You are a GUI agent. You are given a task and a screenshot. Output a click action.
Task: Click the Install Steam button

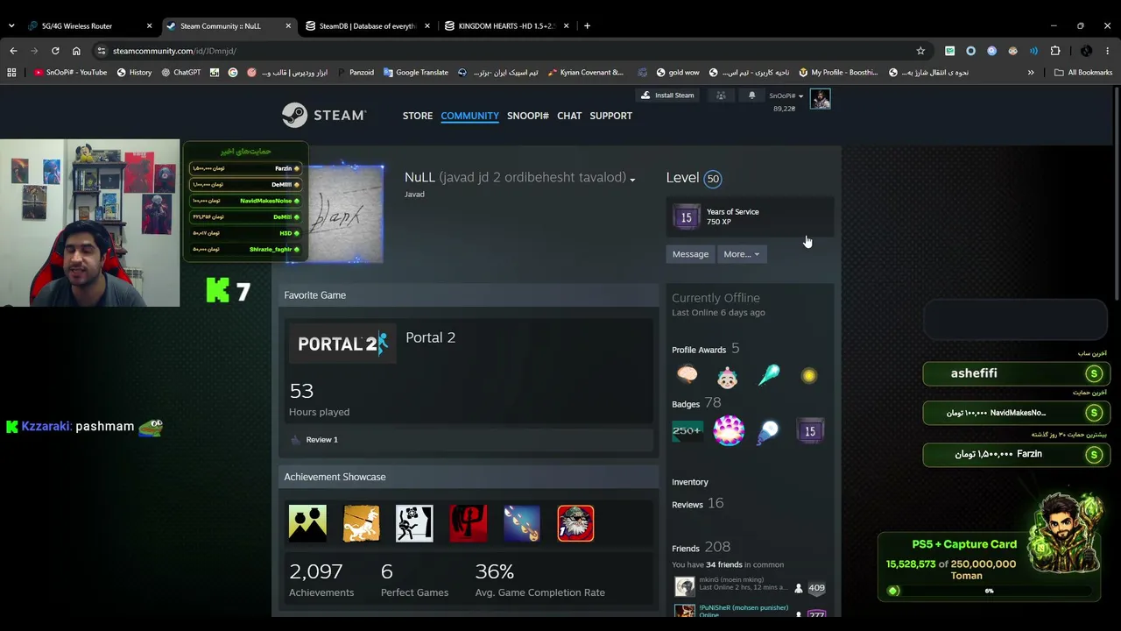tap(668, 96)
